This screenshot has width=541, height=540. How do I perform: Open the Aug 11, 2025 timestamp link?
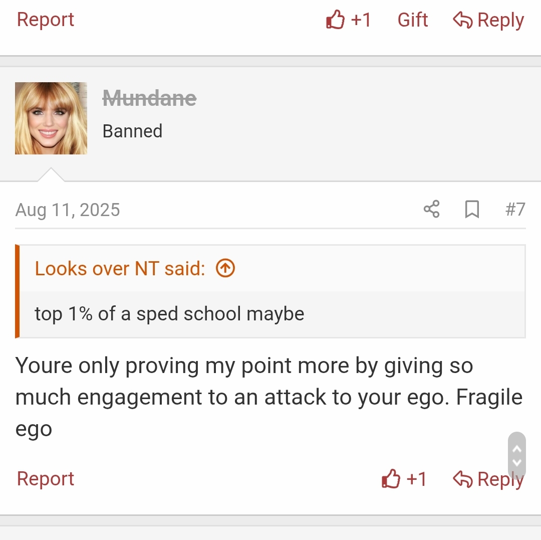(68, 210)
